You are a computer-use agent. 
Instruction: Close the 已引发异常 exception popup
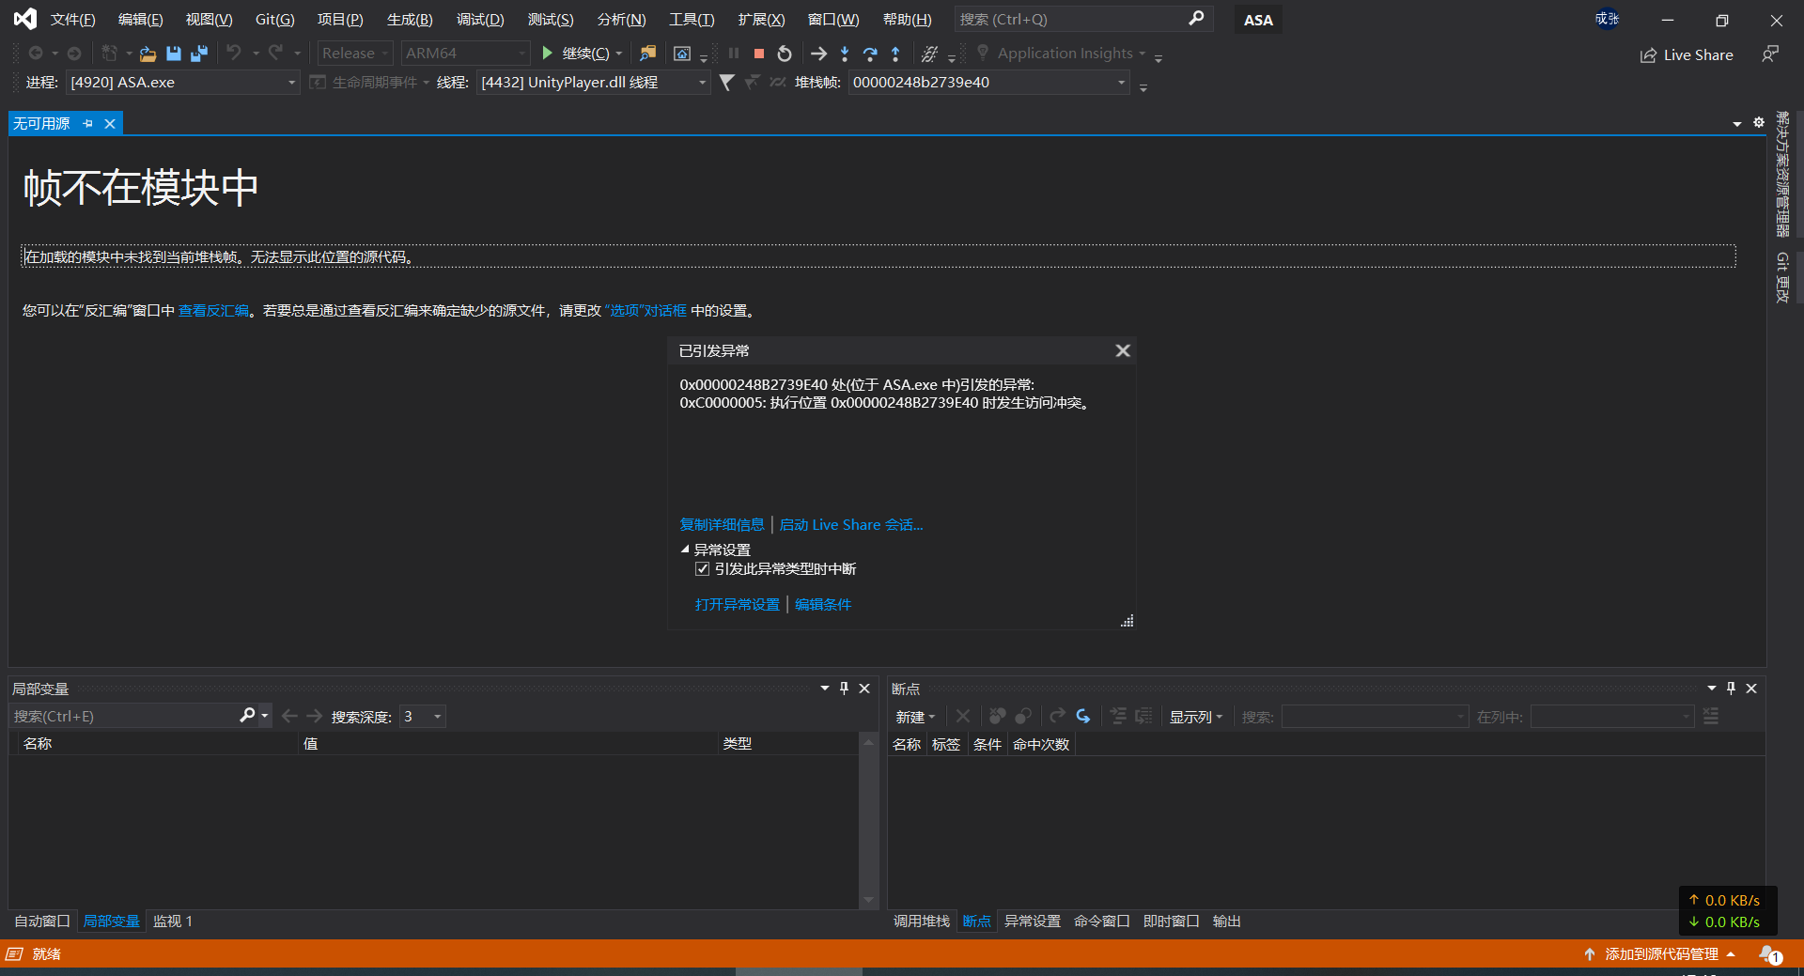click(x=1122, y=350)
